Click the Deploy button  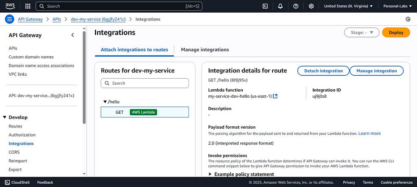click(x=396, y=33)
